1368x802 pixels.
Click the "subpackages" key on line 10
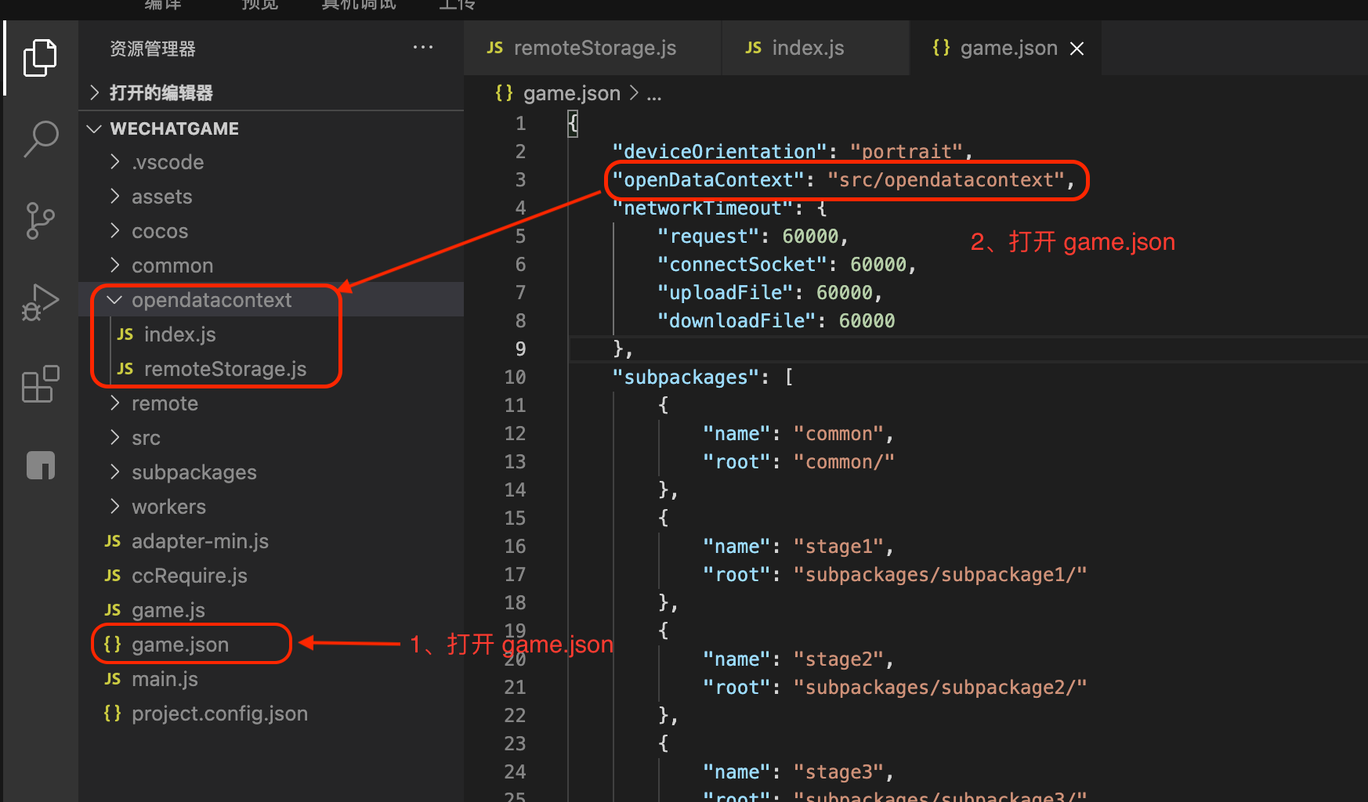click(x=685, y=378)
